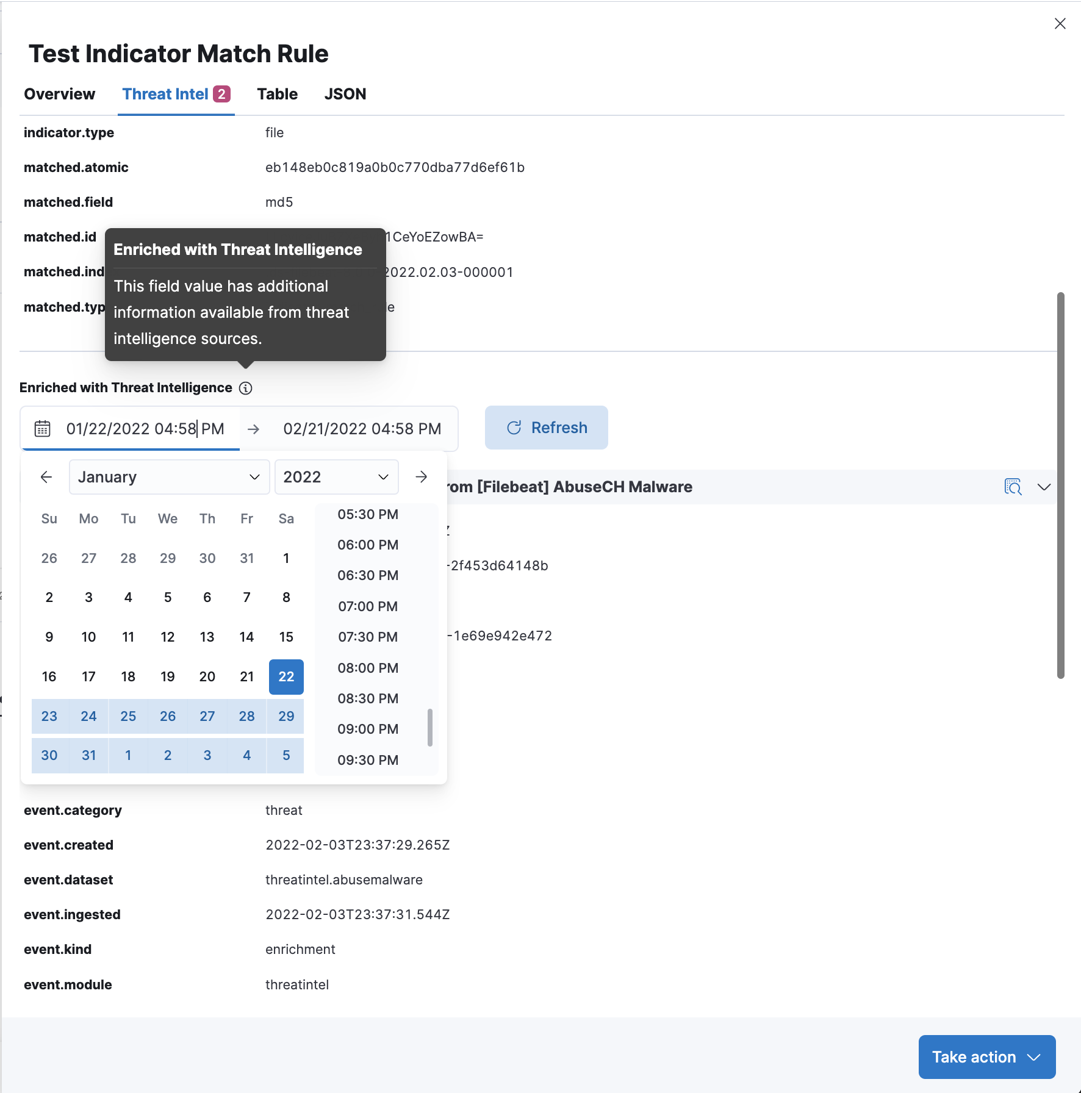This screenshot has width=1081, height=1093.
Task: Close the Test Indicator Match Rule flyout
Action: (x=1060, y=24)
